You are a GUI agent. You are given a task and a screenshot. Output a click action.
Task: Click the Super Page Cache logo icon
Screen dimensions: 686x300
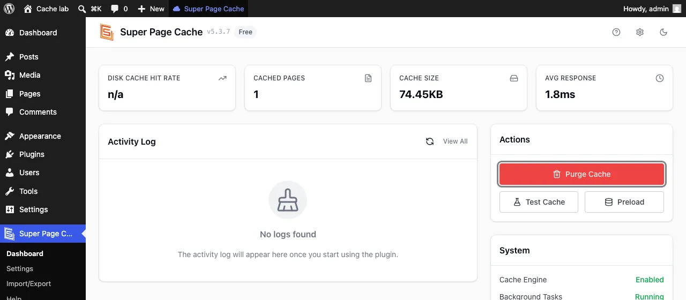[x=107, y=32]
